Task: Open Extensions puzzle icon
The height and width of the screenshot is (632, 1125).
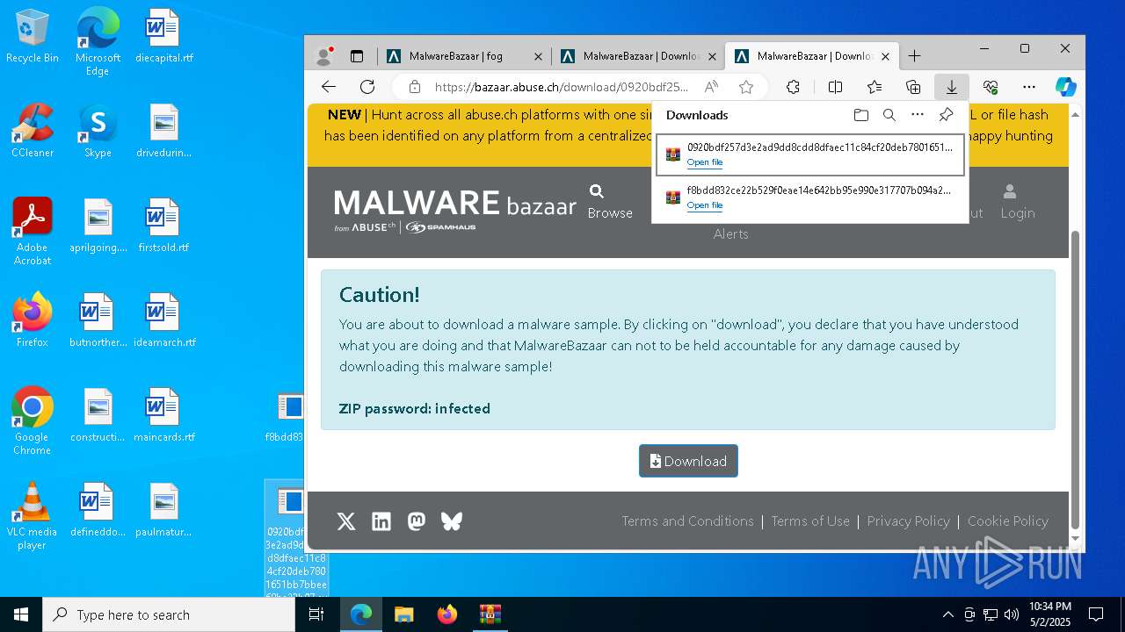Action: (x=793, y=87)
